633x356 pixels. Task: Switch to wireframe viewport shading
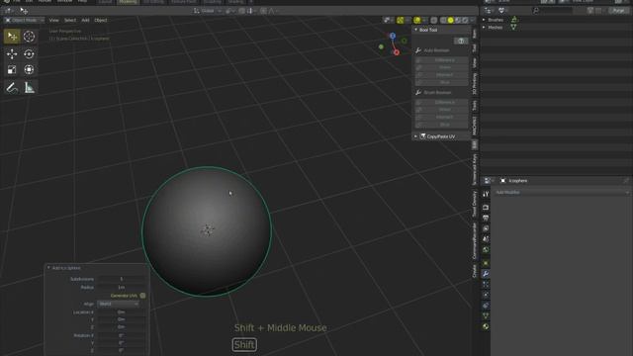click(443, 20)
